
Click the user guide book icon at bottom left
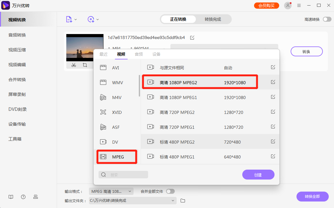pos(11,197)
